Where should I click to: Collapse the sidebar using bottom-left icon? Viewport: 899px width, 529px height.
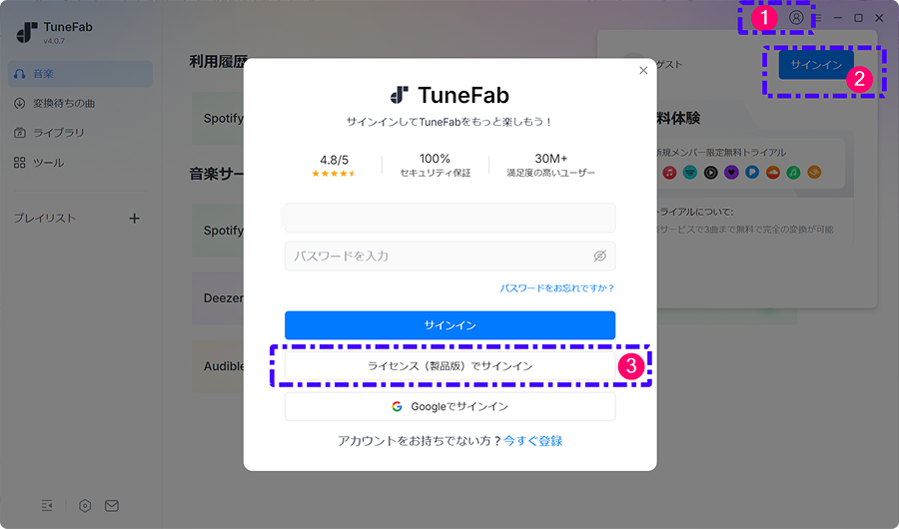[47, 505]
